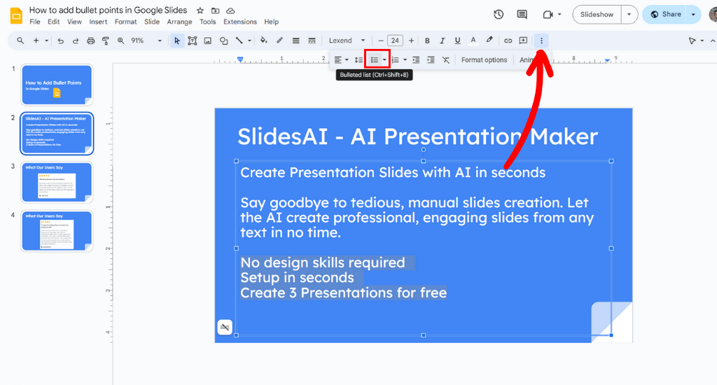717x385 pixels.
Task: Toggle Bold formatting
Action: pos(427,41)
